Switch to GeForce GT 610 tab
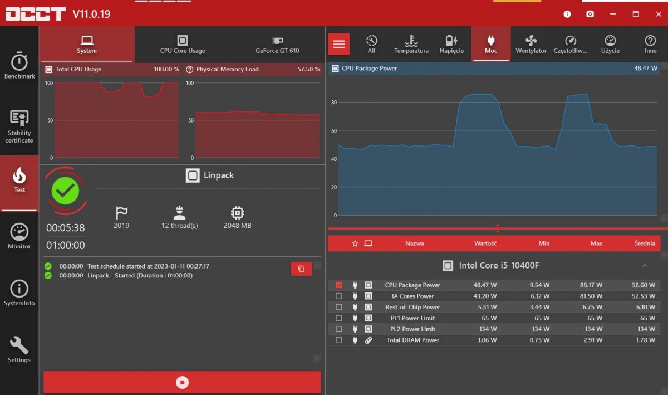668x395 pixels. pos(277,44)
